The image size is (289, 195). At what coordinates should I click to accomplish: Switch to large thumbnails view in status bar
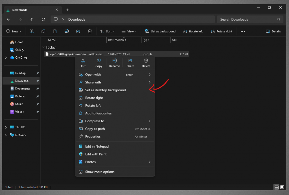(x=282, y=187)
